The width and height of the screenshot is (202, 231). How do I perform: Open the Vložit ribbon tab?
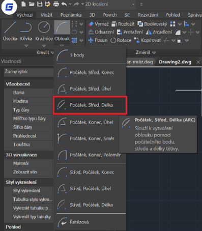pos(46,15)
